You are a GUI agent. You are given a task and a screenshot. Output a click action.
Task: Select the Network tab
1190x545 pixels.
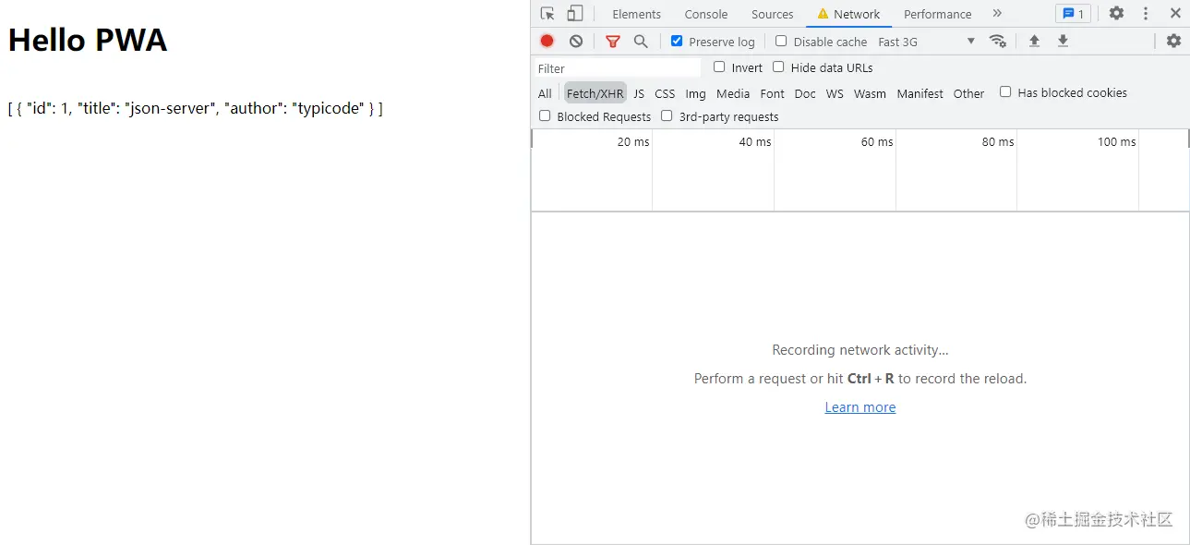point(848,14)
